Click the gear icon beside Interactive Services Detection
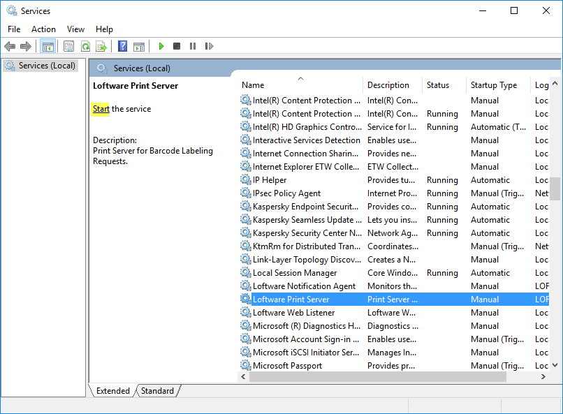 246,140
